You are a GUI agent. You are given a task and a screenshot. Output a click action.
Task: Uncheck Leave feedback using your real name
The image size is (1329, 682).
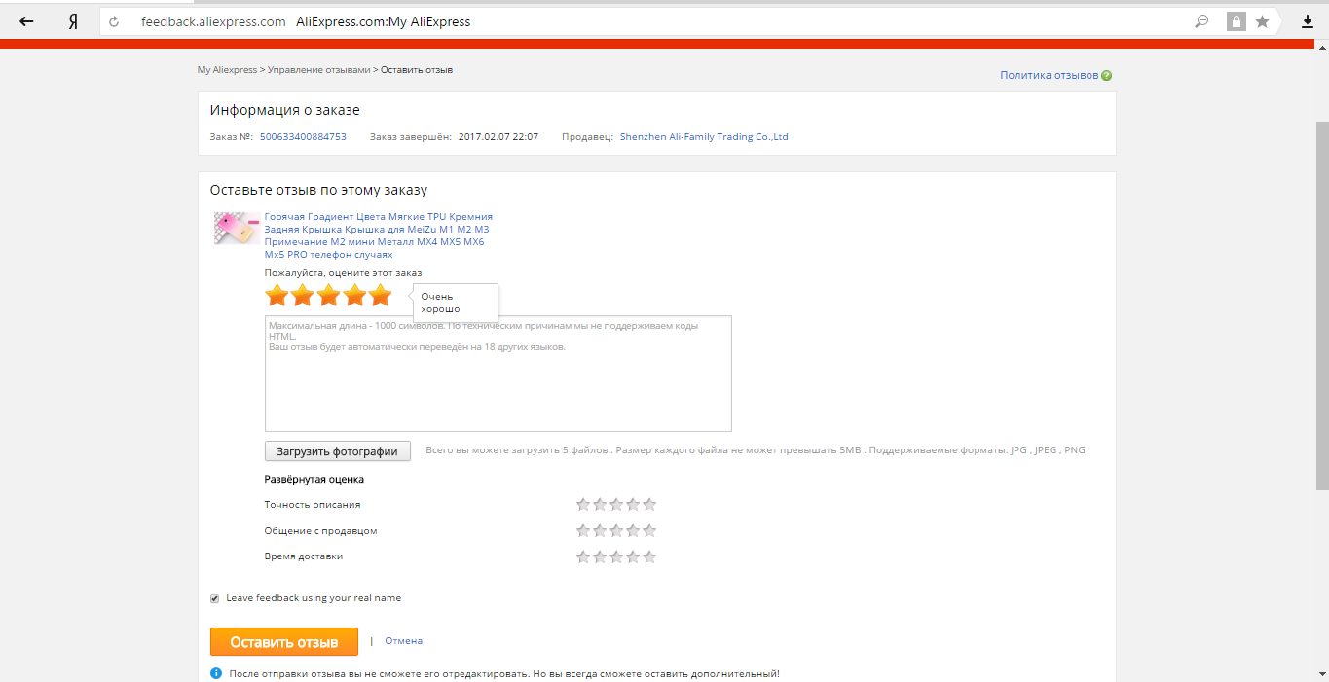coord(215,598)
